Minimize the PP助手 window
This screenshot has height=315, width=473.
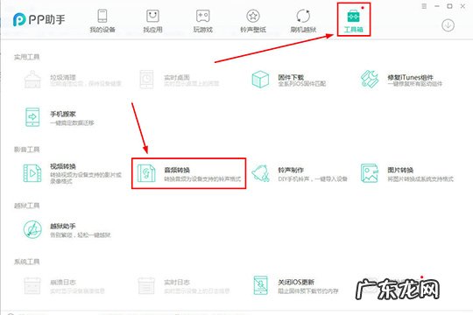437,6
